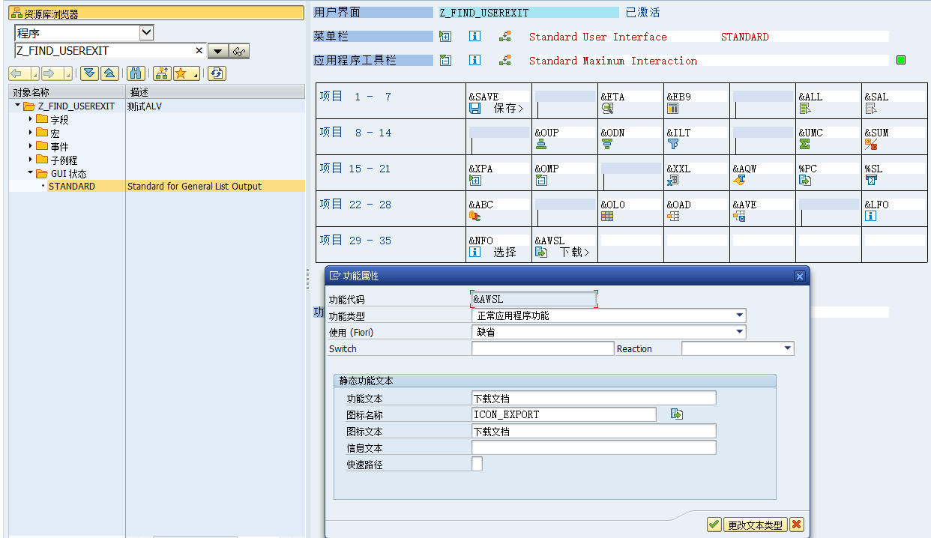Click the &AWSL function code field in dialog
Screen dimensions: 931x538
534,299
